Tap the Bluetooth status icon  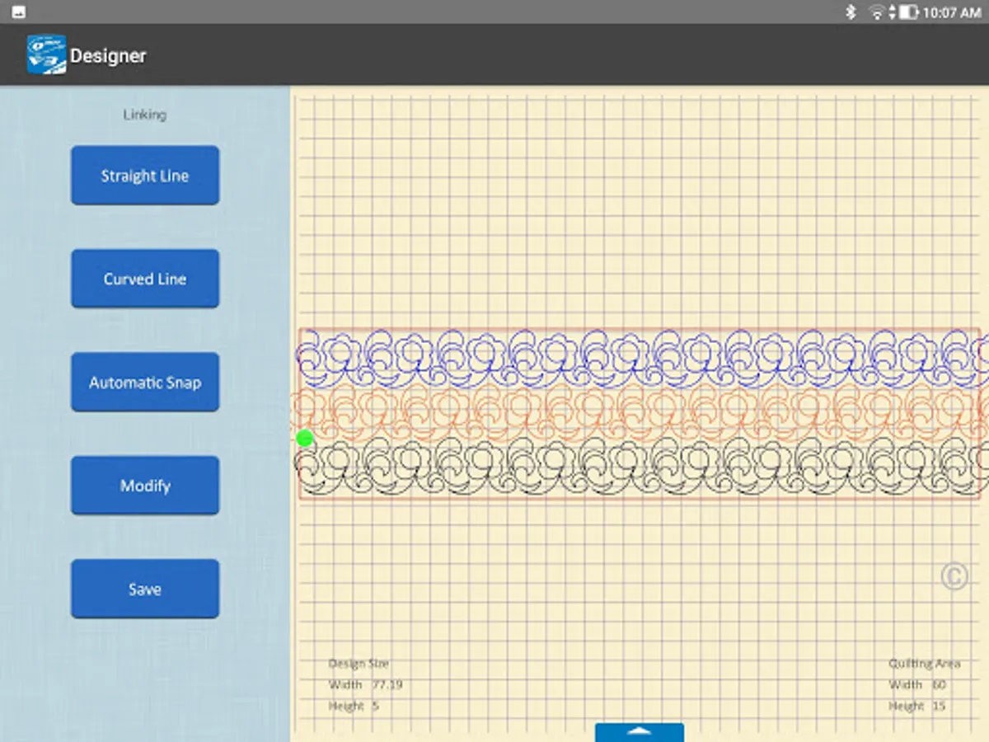(851, 12)
